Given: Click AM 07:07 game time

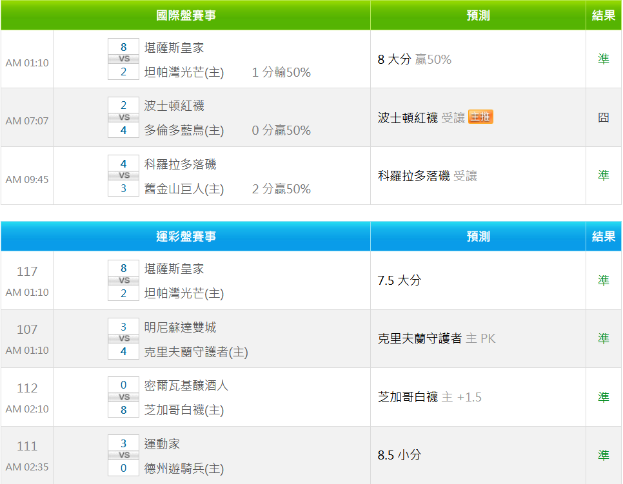Looking at the screenshot, I should pos(27,121).
